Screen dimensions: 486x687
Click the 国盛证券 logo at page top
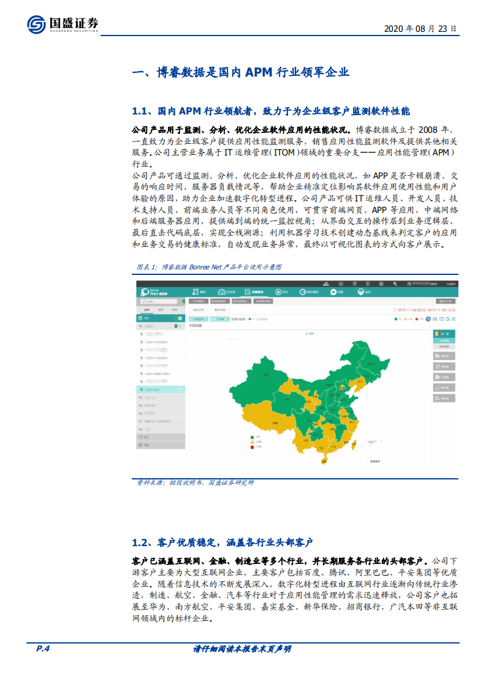[63, 24]
